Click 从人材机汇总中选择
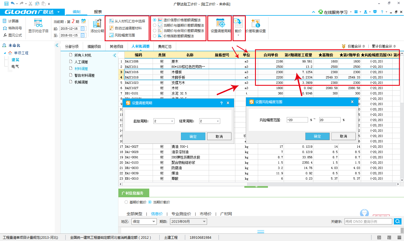The height and width of the screenshot is (241, 404). (x=127, y=21)
